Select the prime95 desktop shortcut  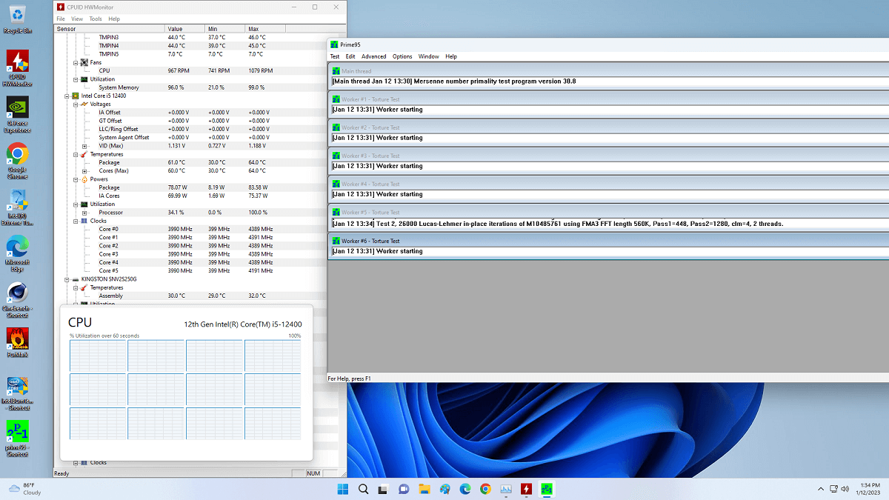18,440
